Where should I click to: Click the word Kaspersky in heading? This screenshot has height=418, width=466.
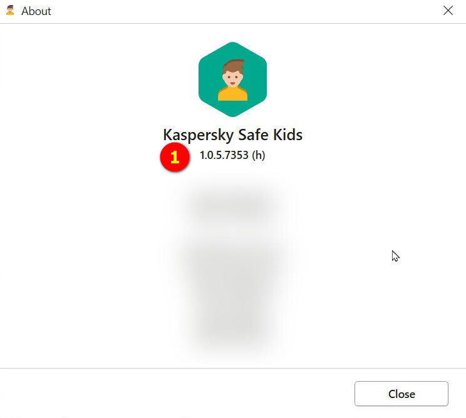point(198,135)
